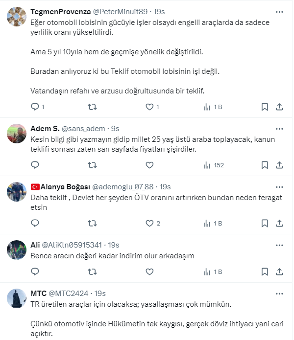Like Adem S.'s tweet
Viewport: 294px width, 340px height.
(x=150, y=165)
